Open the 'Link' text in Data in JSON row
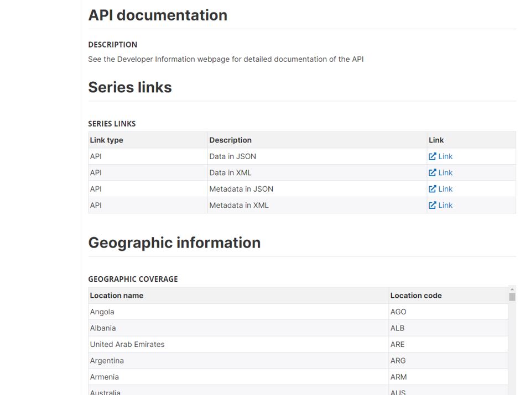Viewport: 520px width, 395px height. pos(445,156)
